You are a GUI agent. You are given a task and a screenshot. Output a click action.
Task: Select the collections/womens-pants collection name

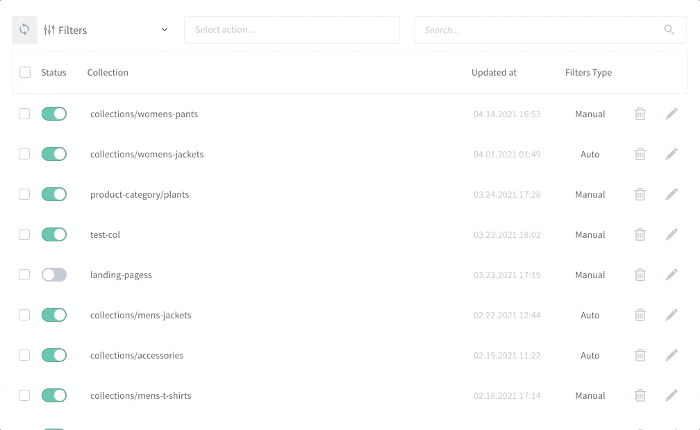(144, 114)
